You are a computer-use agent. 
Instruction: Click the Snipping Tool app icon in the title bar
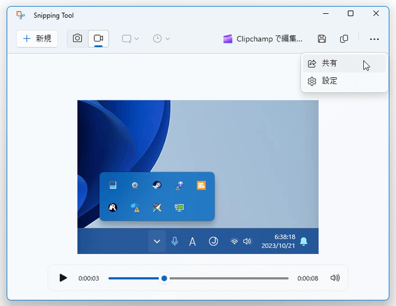pos(21,15)
